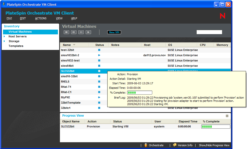Open the FILE menu
The image size is (247, 149).
[x=9, y=18]
